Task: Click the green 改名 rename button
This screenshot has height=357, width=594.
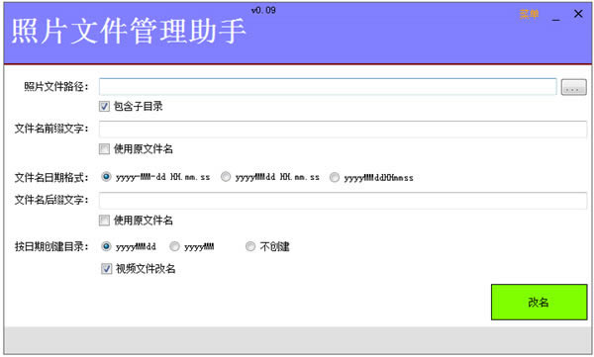Action: tap(539, 302)
